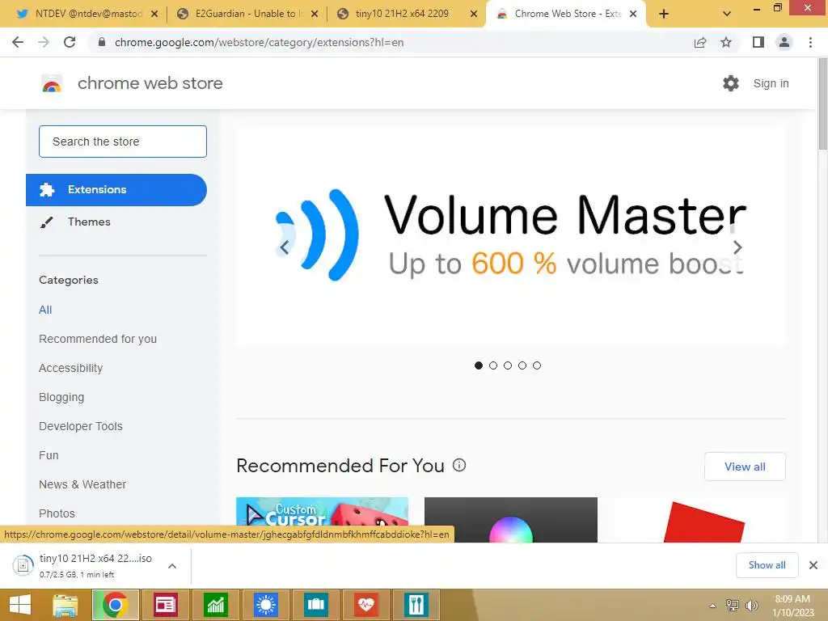Open Blogging category

click(61, 397)
